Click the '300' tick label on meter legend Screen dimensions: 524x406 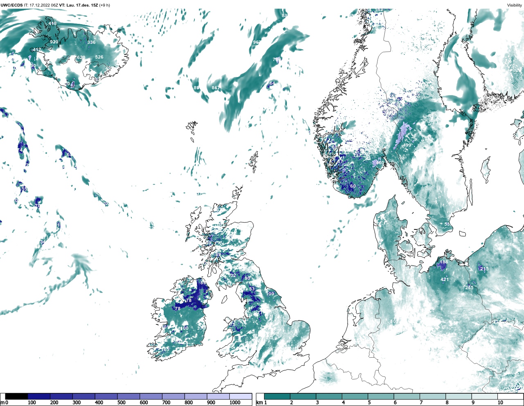point(77,403)
